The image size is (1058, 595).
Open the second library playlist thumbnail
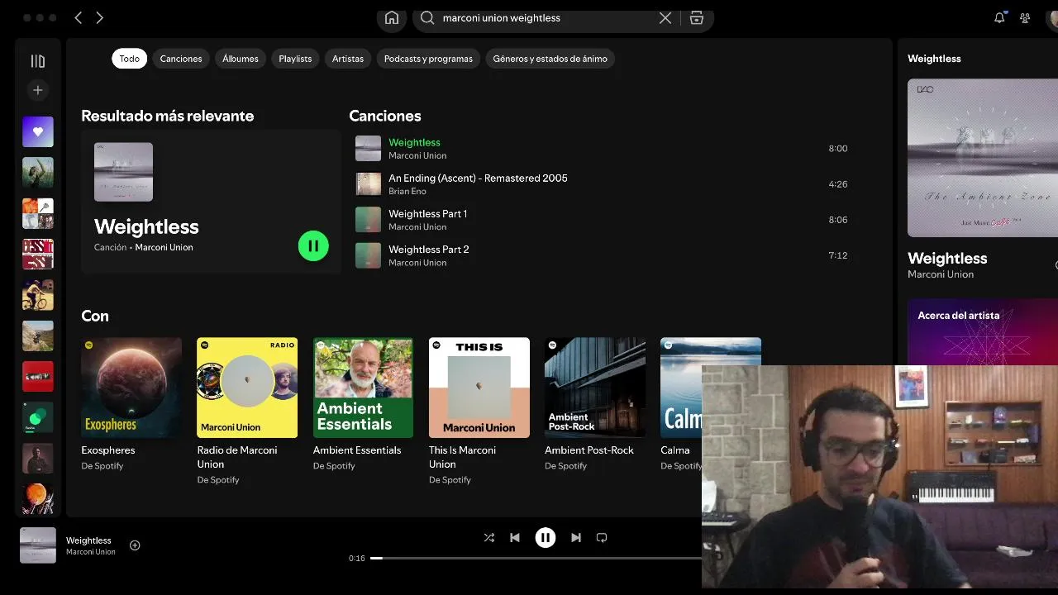coord(38,173)
